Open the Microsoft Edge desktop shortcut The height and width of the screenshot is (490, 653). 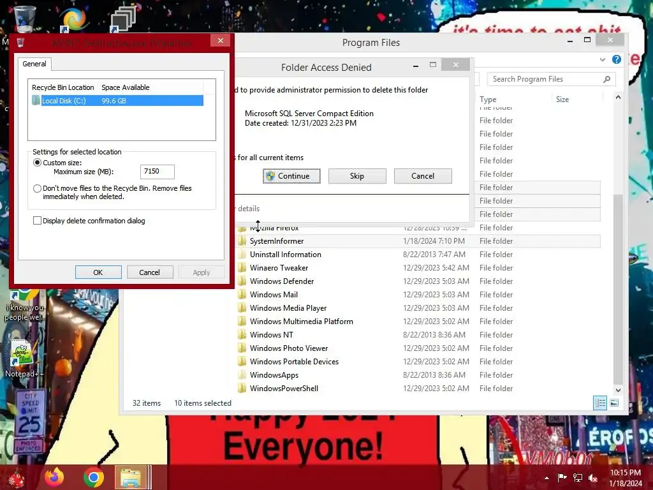point(73,19)
